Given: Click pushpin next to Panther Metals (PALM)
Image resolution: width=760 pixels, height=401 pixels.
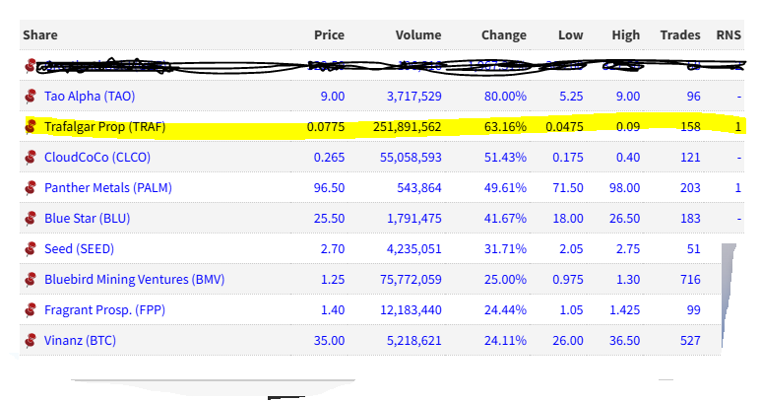Looking at the screenshot, I should point(31,187).
